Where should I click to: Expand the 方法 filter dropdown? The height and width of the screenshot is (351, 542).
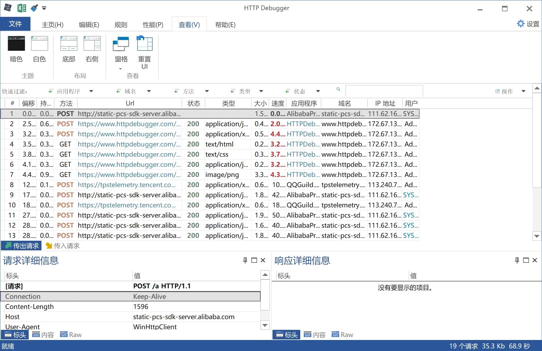point(207,91)
